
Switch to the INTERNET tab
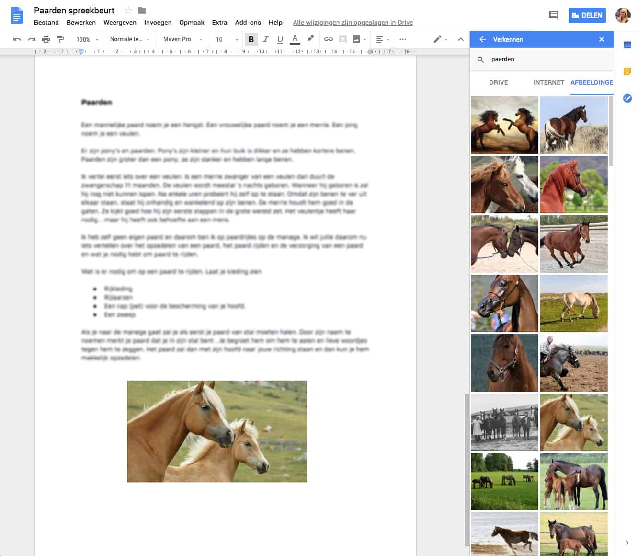tap(548, 82)
